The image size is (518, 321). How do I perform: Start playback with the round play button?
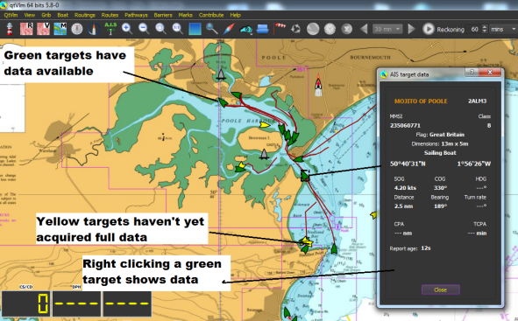[x=428, y=29]
